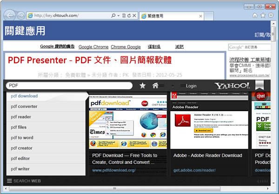The height and width of the screenshot is (194, 279).
Task: Open www.pdfdownload.org/ result URL
Action: [114, 170]
